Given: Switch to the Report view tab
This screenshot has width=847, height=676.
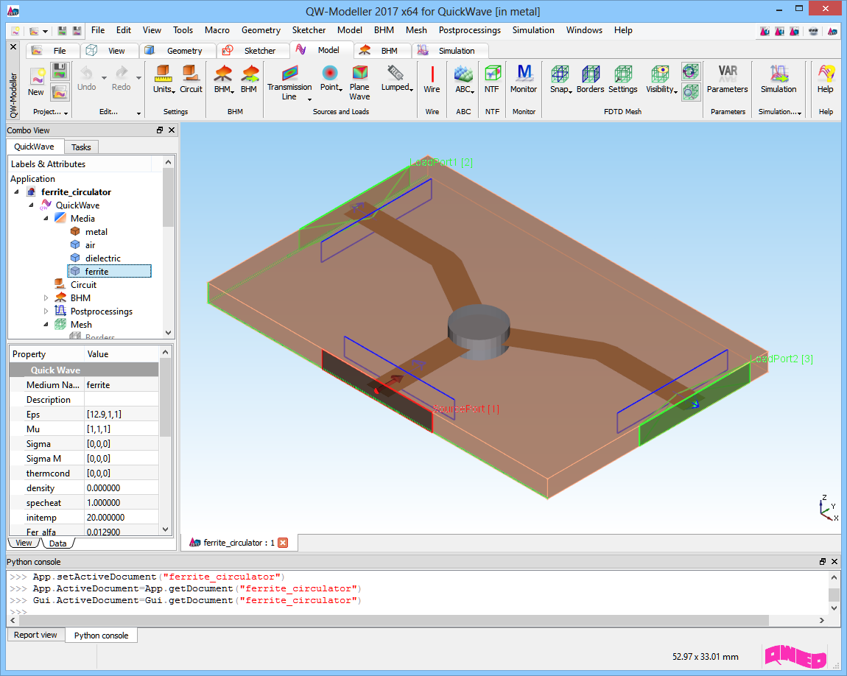Looking at the screenshot, I should [x=35, y=635].
